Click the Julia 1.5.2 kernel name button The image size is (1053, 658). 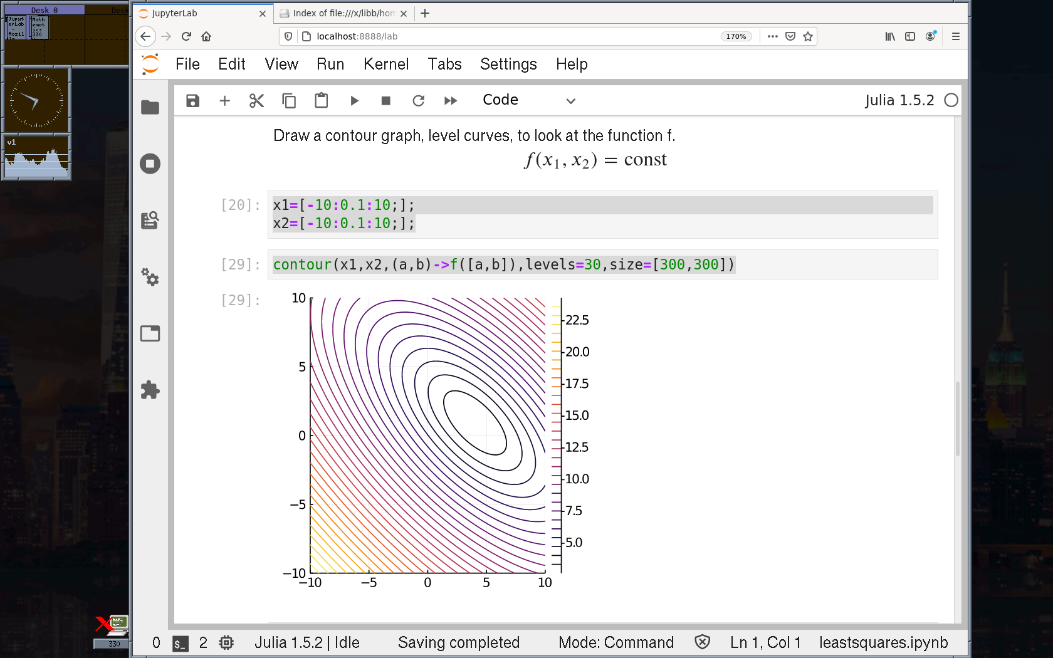(899, 100)
